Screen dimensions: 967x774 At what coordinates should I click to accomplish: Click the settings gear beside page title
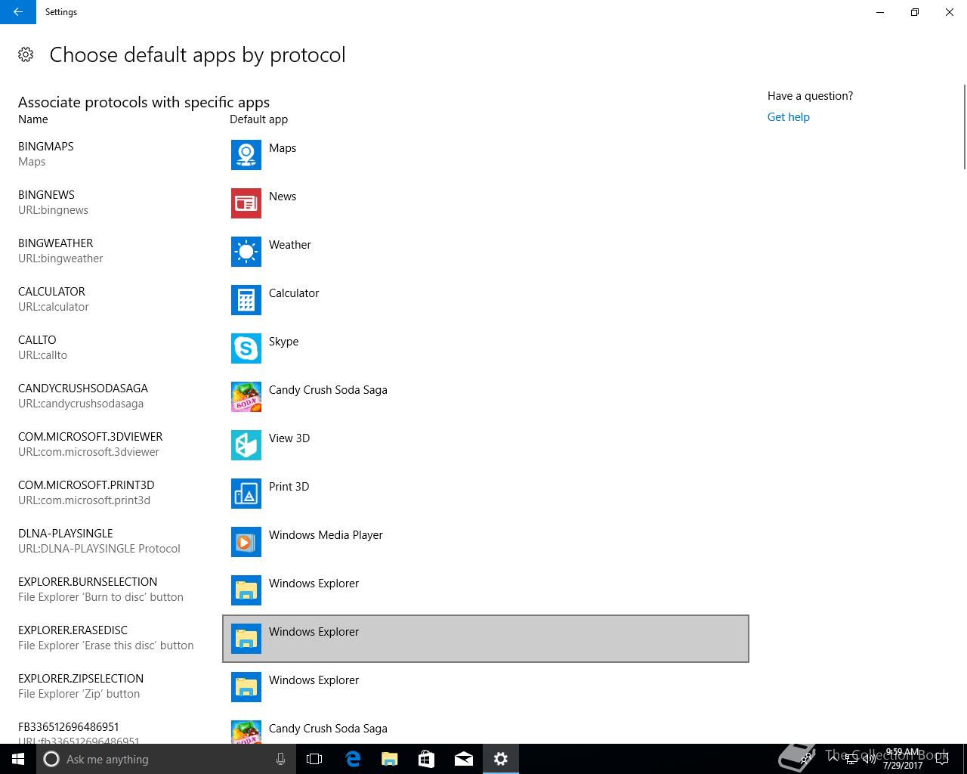point(26,54)
